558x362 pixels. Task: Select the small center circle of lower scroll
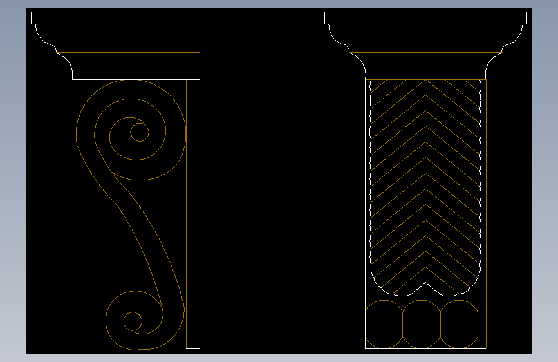tap(133, 321)
